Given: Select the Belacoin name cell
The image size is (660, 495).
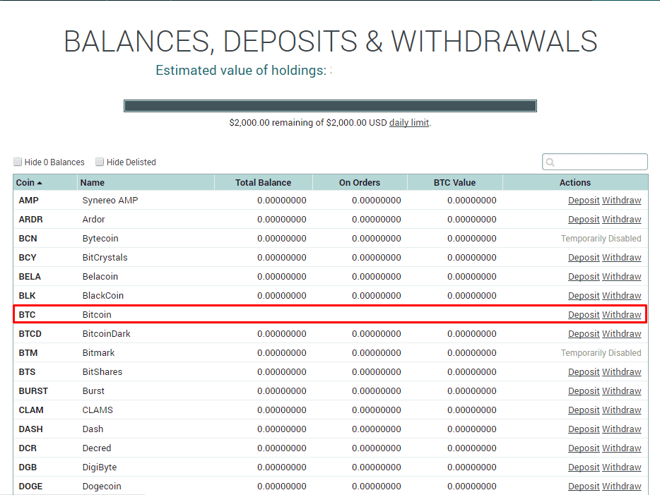Looking at the screenshot, I should [100, 276].
